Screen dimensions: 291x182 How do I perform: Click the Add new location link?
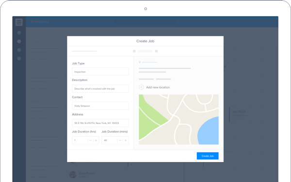point(158,88)
